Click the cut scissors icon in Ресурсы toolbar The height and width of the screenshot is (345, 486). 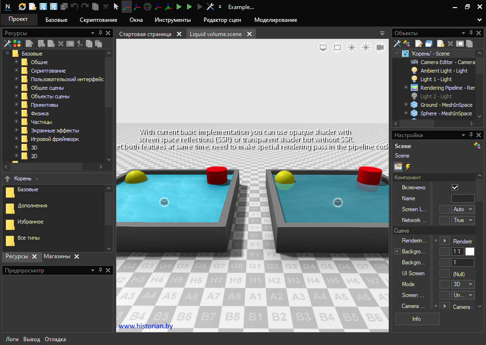pyautogui.click(x=80, y=44)
